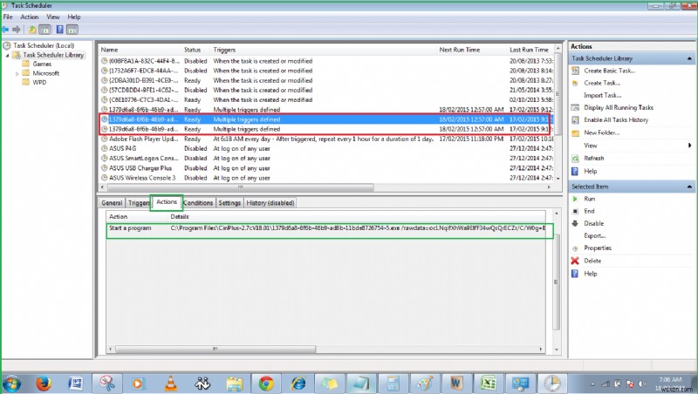Expand the Microsoft folder in the tree

click(17, 74)
